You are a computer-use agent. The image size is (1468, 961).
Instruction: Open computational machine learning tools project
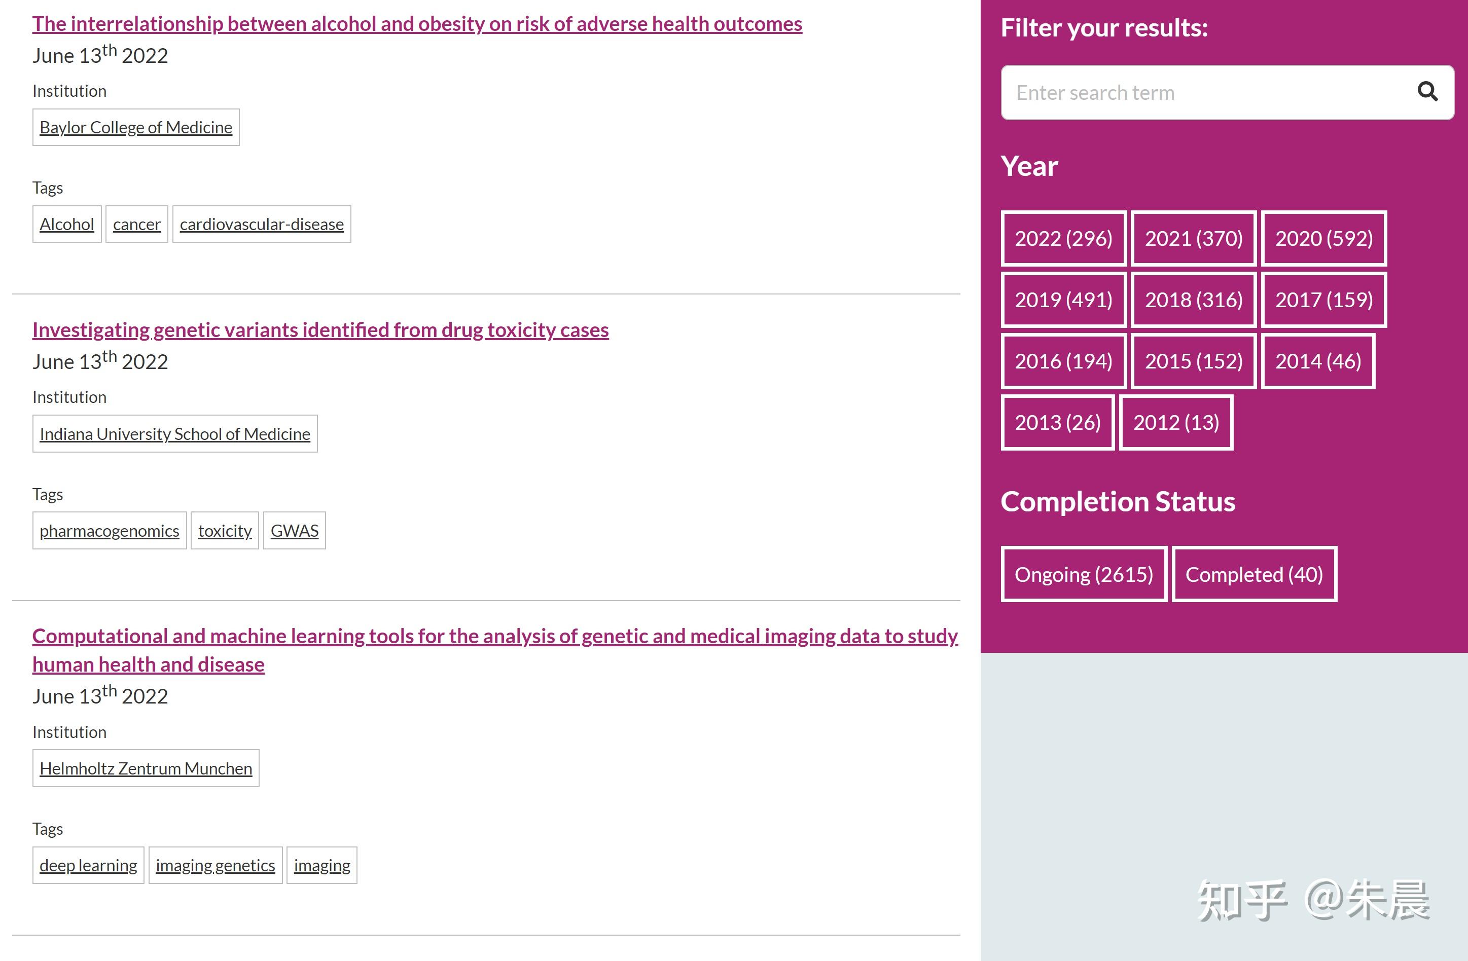(x=495, y=636)
